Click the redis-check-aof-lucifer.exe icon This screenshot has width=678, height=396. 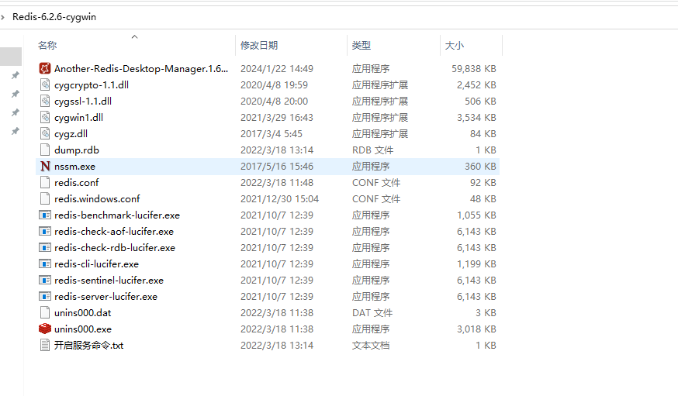pyautogui.click(x=45, y=232)
